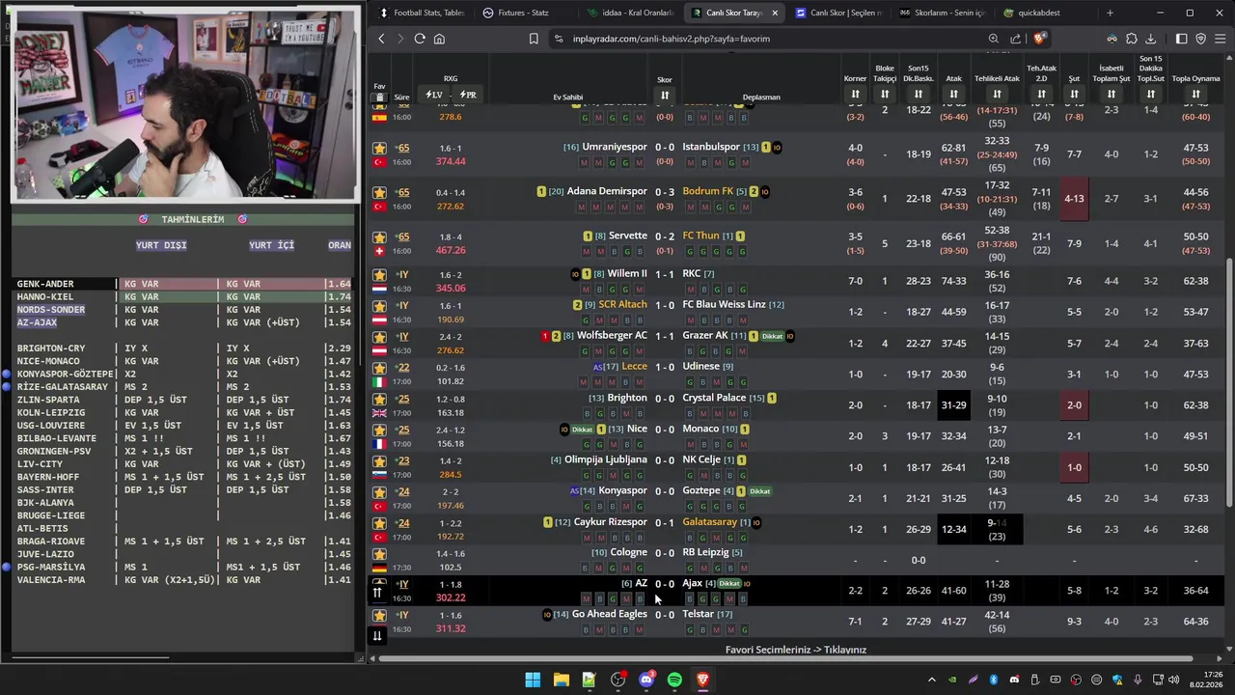Click the page horizontal scrollbar at bottom

[786, 659]
